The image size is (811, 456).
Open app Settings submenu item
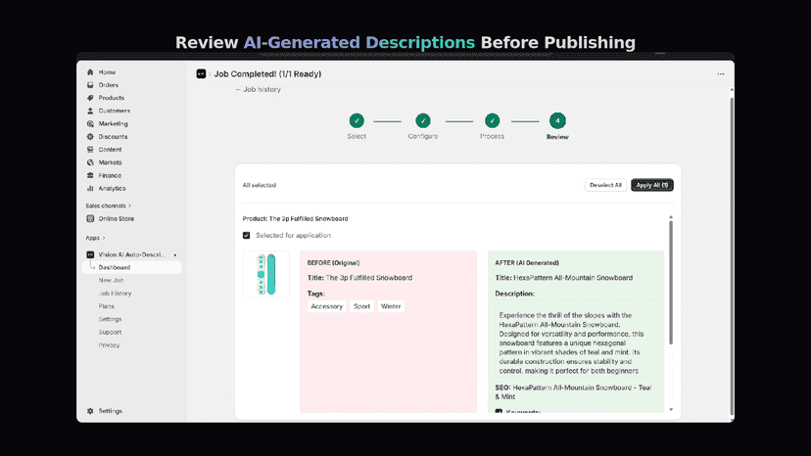coord(110,319)
